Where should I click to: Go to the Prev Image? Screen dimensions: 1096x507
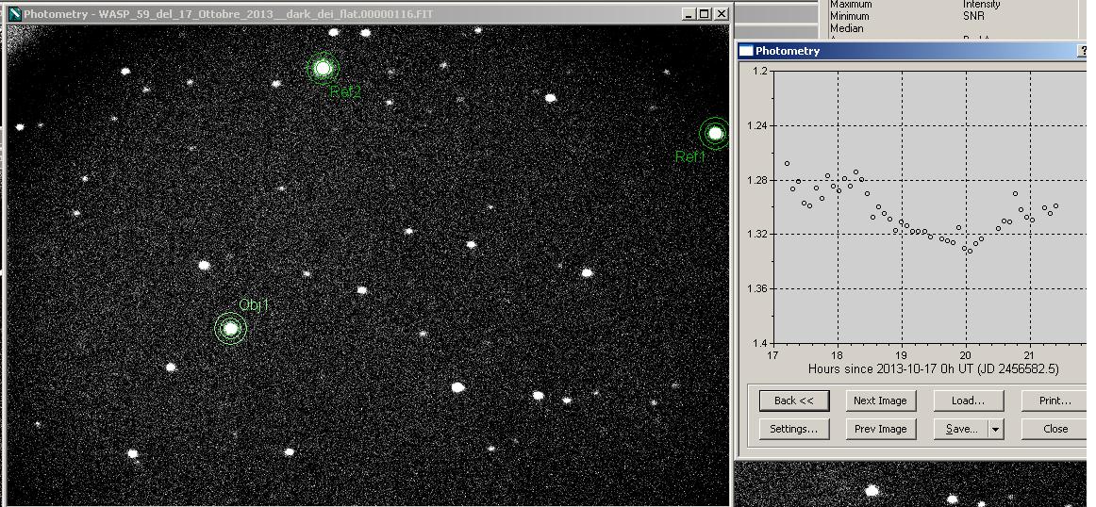pyautogui.click(x=879, y=429)
